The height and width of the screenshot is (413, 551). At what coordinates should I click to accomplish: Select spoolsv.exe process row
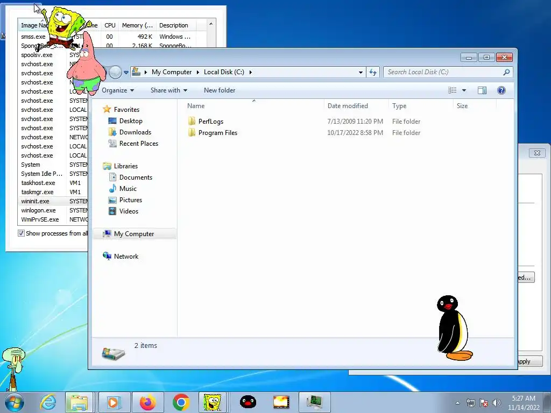42,55
